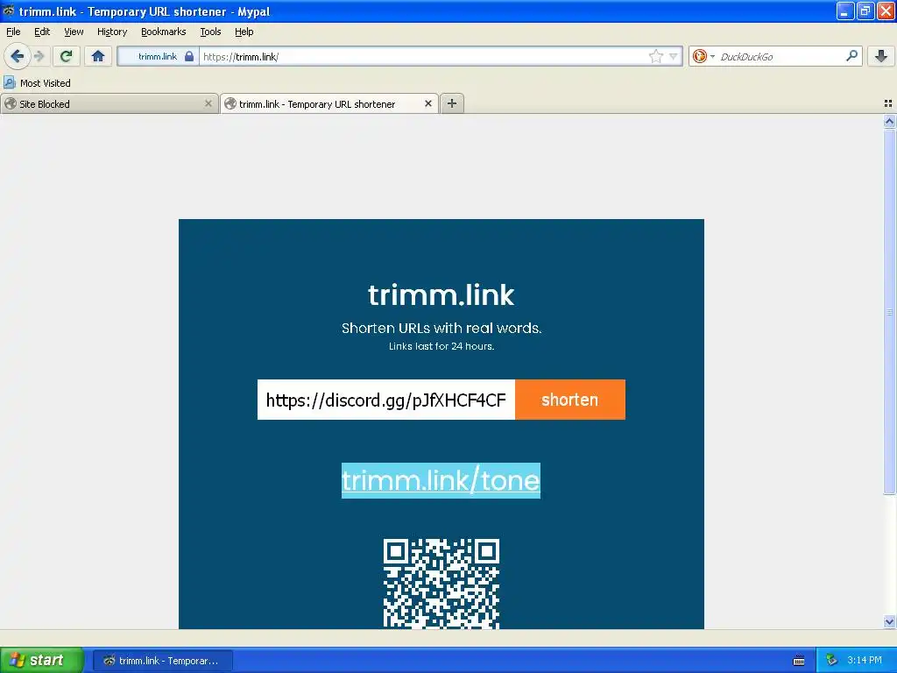Click the orange shorten button

(569, 400)
